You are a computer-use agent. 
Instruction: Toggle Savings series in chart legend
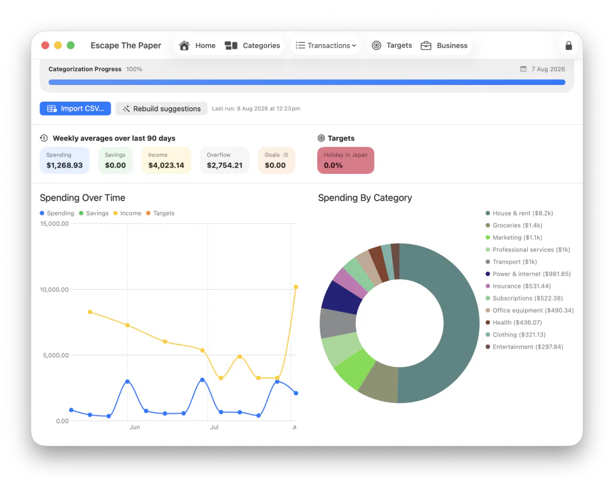[93, 213]
